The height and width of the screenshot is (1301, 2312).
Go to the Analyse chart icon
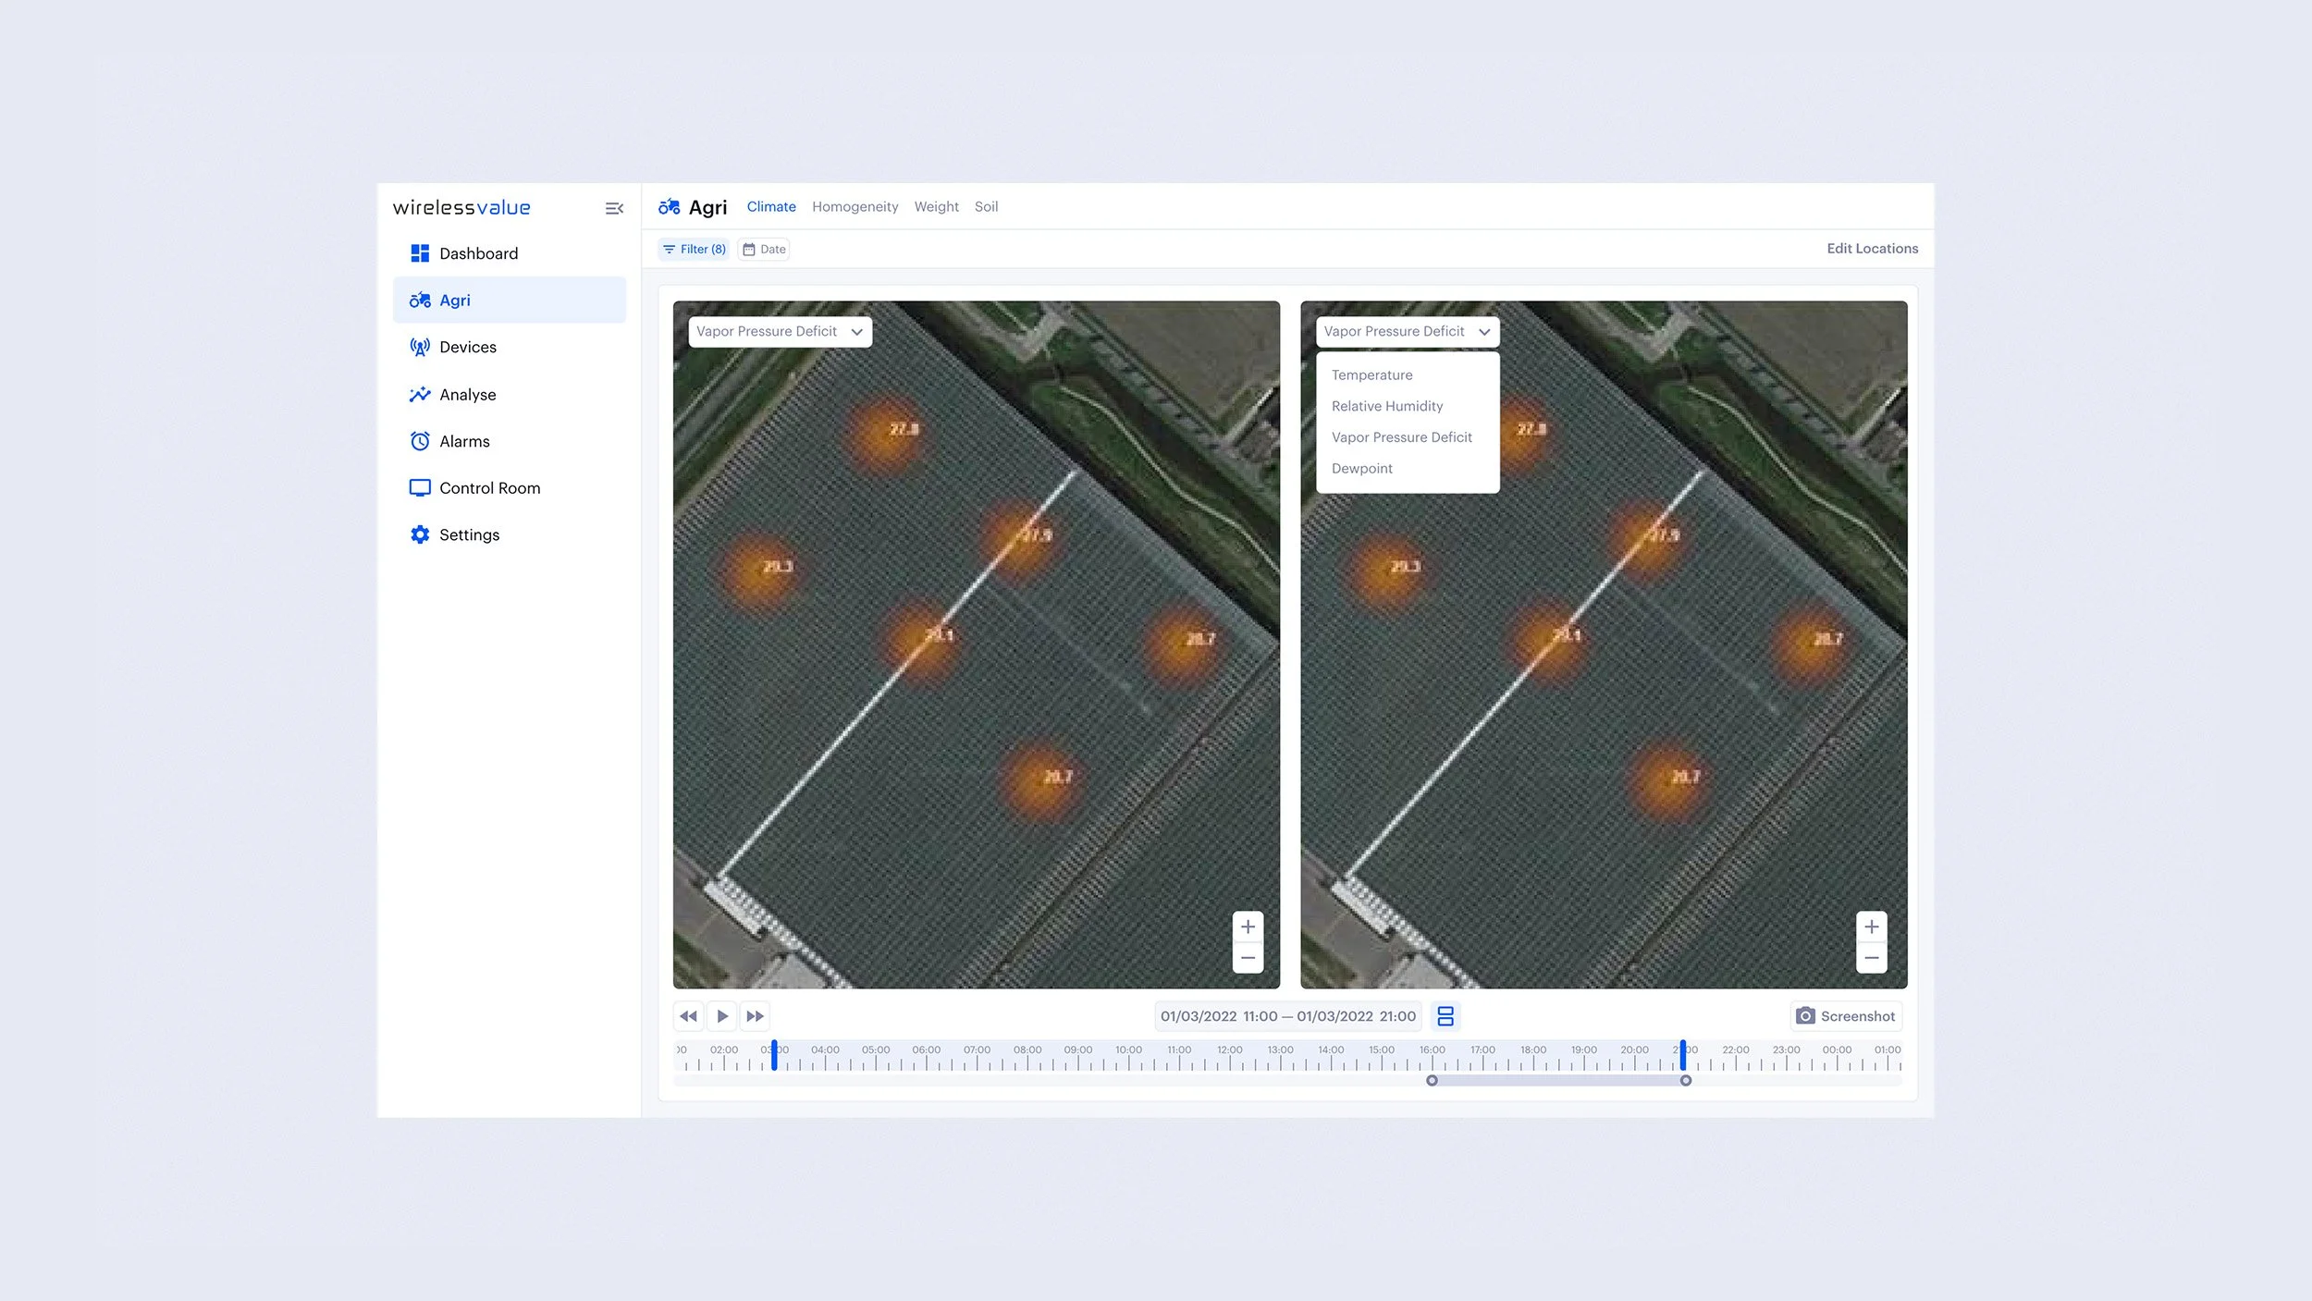point(420,395)
